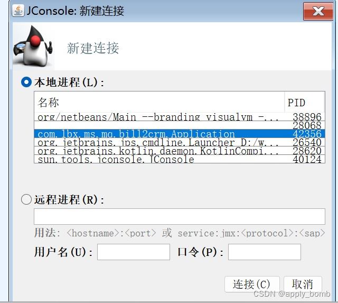Click the PID column header
The image size is (338, 303).
point(304,102)
